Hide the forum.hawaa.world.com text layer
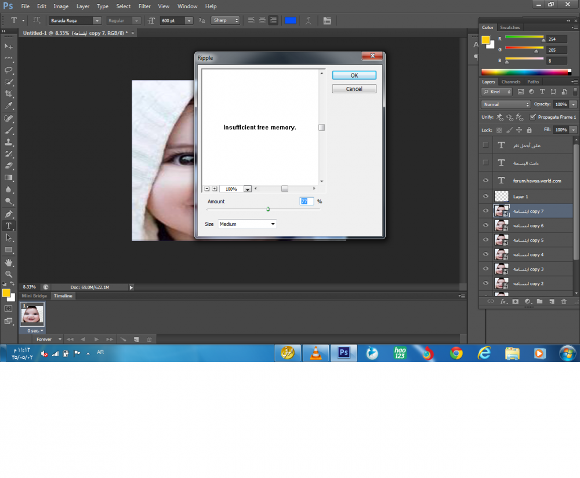The image size is (580, 478). tap(486, 180)
